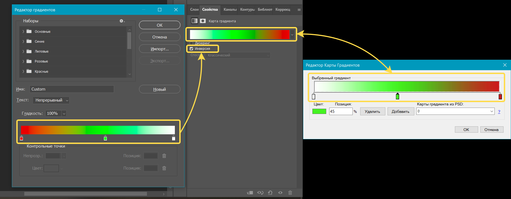Select the gradient map adjustment icon

[x=194, y=21]
